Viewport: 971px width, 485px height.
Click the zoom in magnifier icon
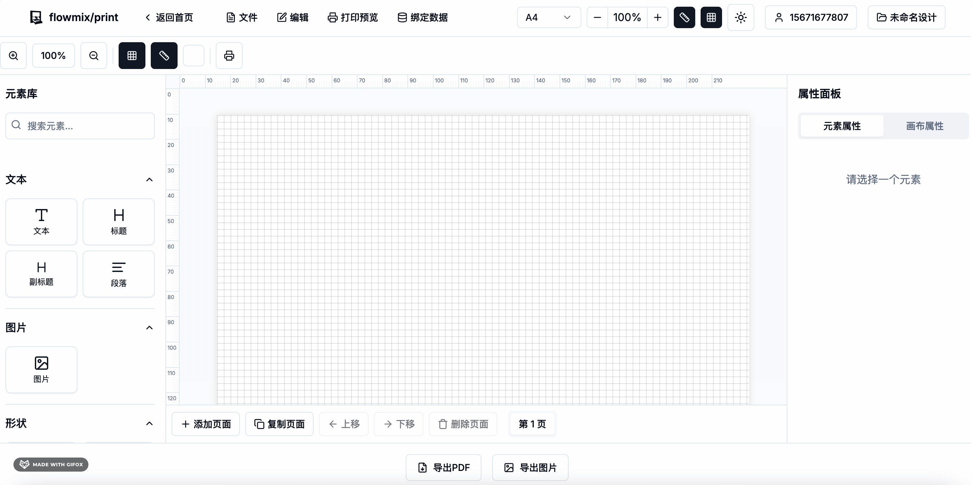click(x=13, y=56)
